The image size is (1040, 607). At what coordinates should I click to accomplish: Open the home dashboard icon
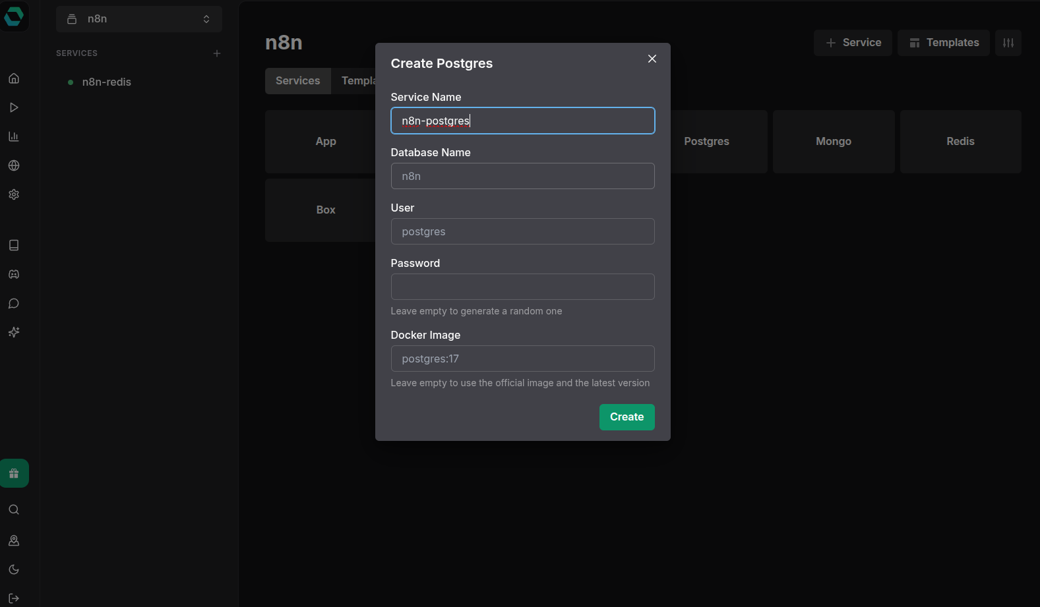14,78
